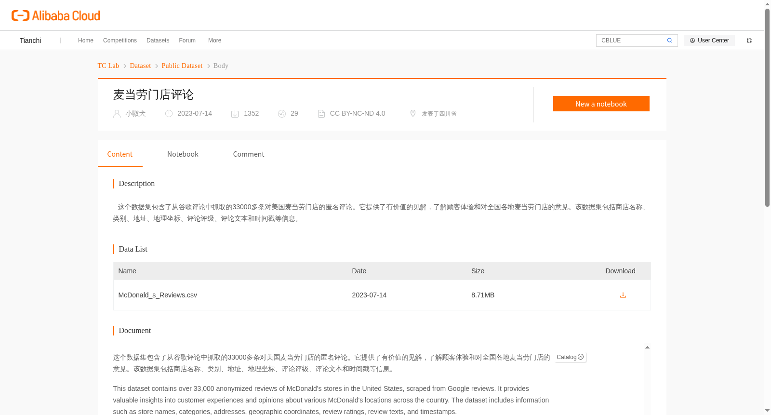
Task: Click the download count icon beside 1352
Action: pos(235,114)
